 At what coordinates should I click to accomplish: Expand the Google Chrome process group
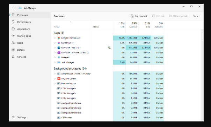(x=55, y=38)
